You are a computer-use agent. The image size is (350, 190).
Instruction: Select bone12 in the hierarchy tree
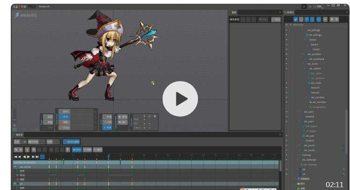pyautogui.click(x=310, y=117)
